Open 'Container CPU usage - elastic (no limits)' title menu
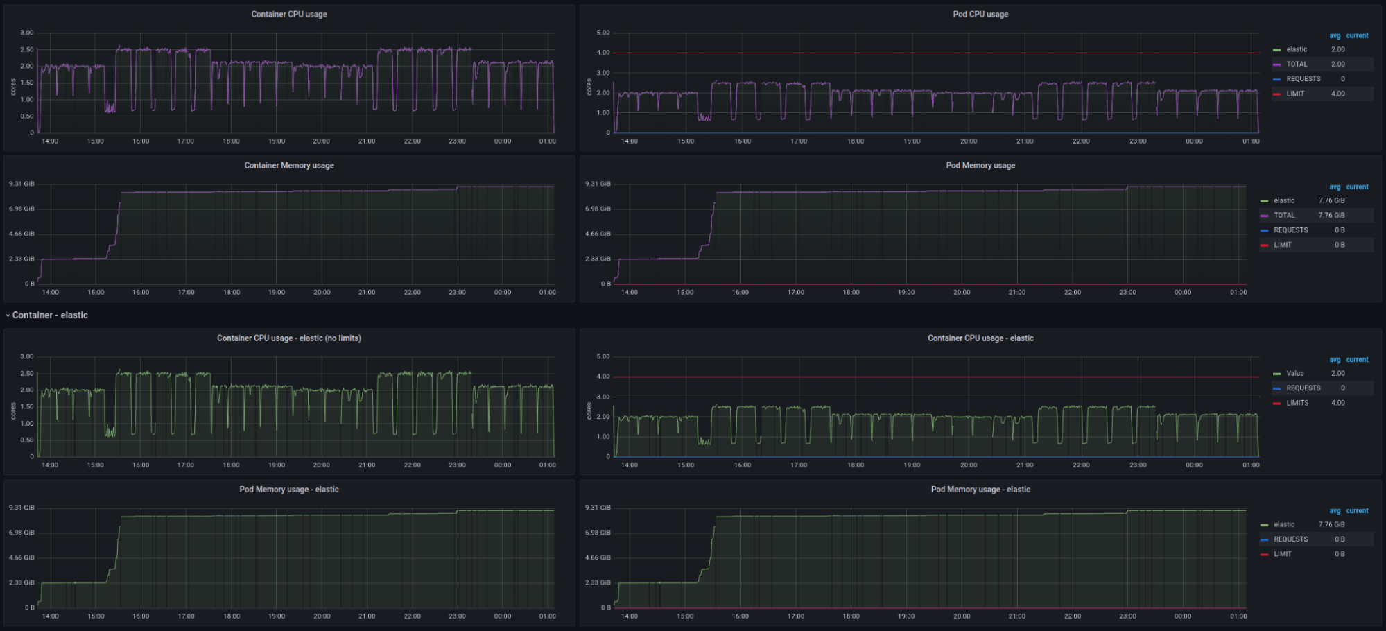This screenshot has height=631, width=1386. tap(289, 338)
